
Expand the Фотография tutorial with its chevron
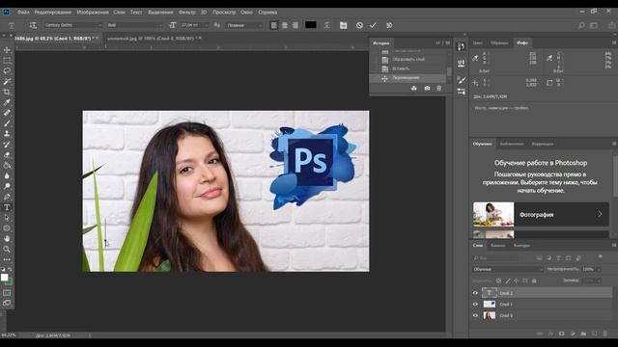coord(600,214)
